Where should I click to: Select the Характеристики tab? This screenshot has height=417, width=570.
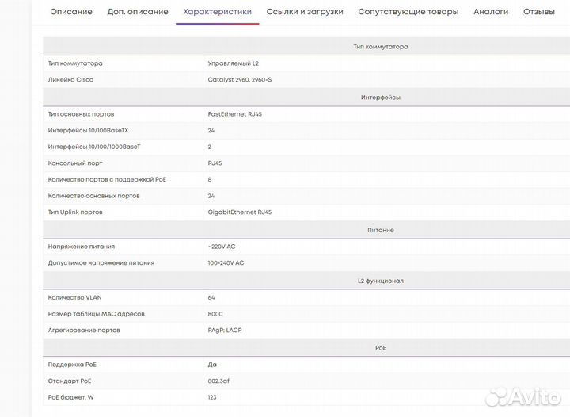point(218,12)
